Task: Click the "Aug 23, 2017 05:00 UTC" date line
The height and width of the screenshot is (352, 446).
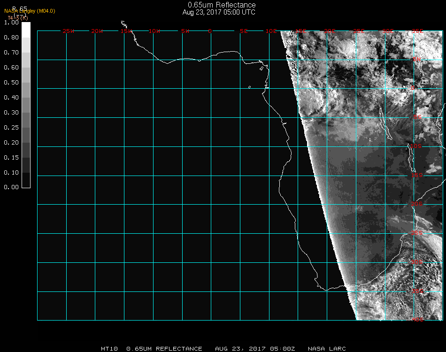Action: click(x=219, y=12)
